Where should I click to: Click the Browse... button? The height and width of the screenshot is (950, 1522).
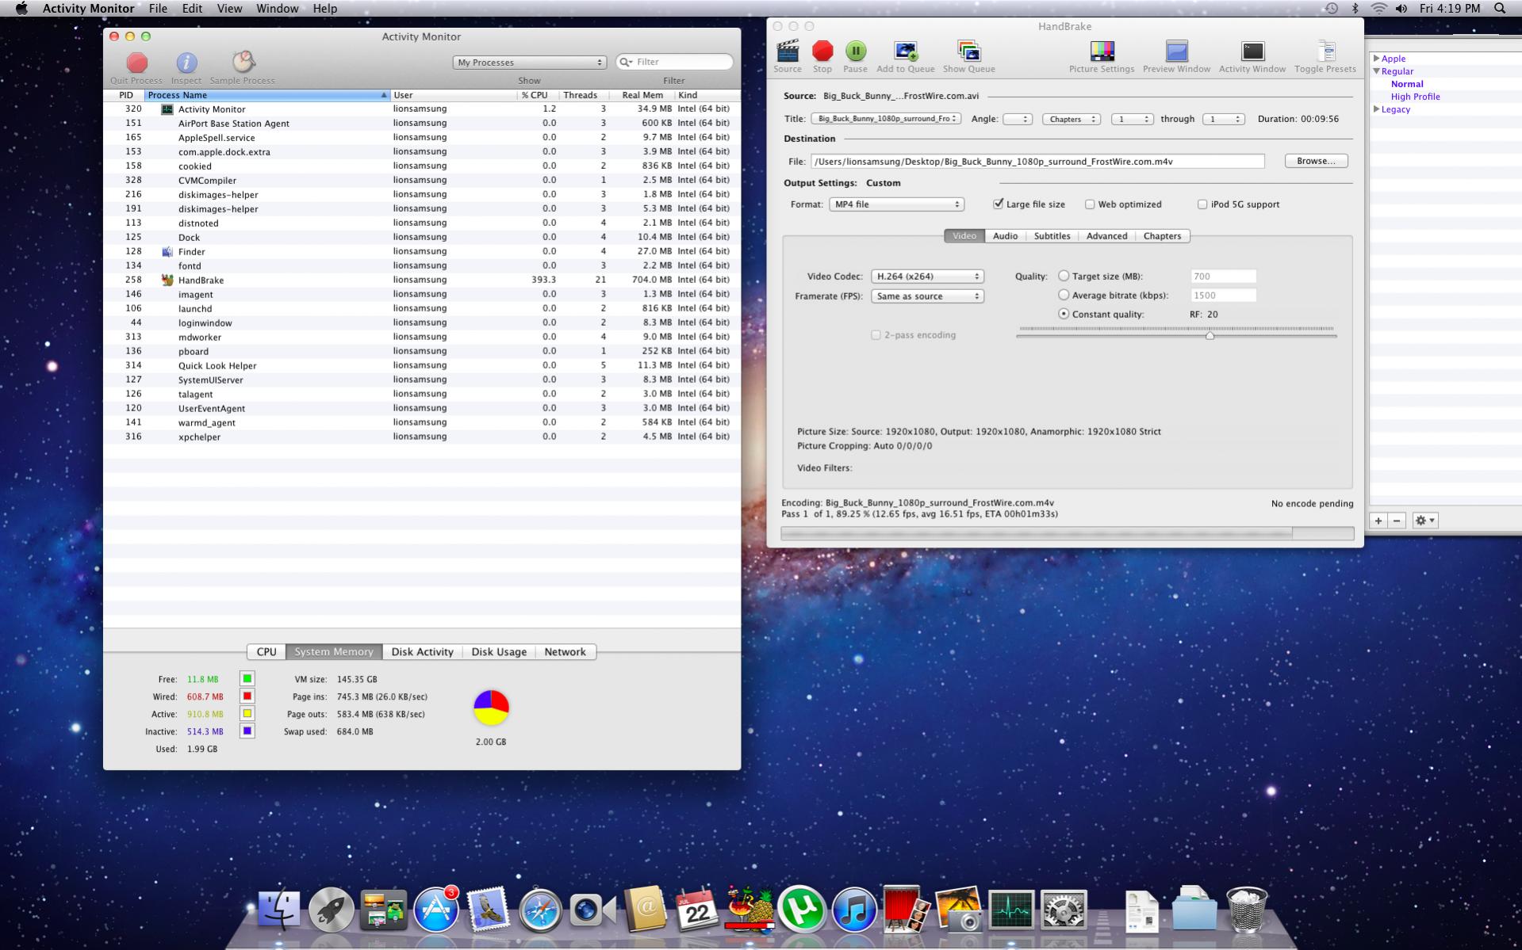(1316, 161)
